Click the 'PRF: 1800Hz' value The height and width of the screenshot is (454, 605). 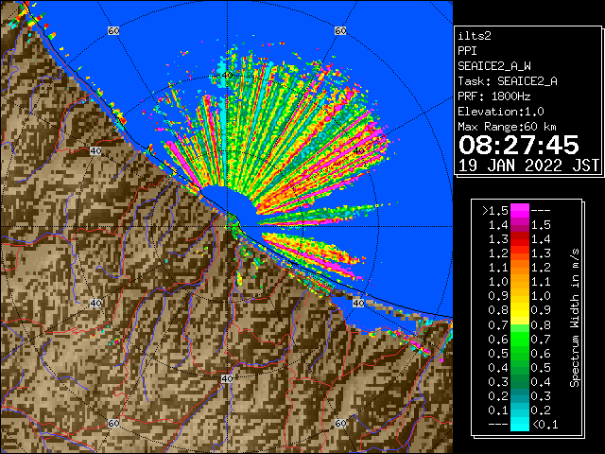(494, 96)
